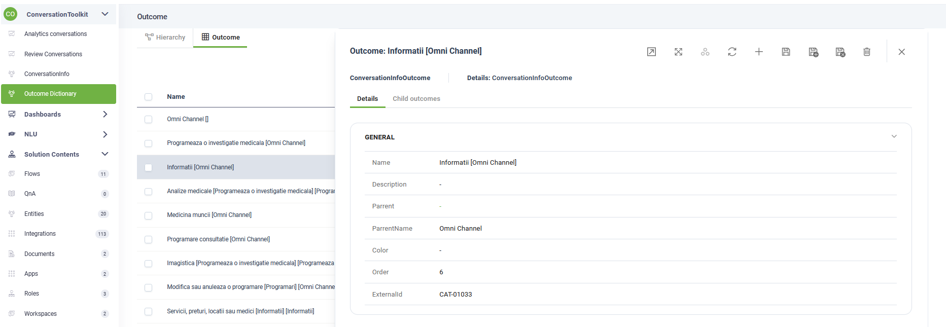Click the Name field value Informatii
The height and width of the screenshot is (327, 946).
point(477,163)
